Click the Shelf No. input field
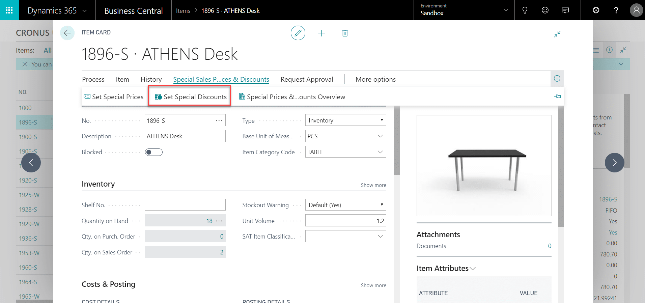Screen dimensions: 645x303 [185, 205]
